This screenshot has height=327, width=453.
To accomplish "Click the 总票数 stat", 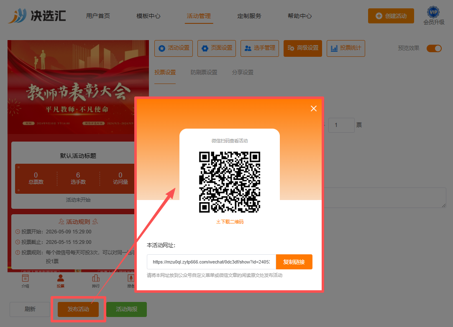I will (36, 178).
